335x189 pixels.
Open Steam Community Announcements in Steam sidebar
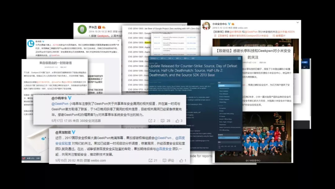(x=230, y=127)
